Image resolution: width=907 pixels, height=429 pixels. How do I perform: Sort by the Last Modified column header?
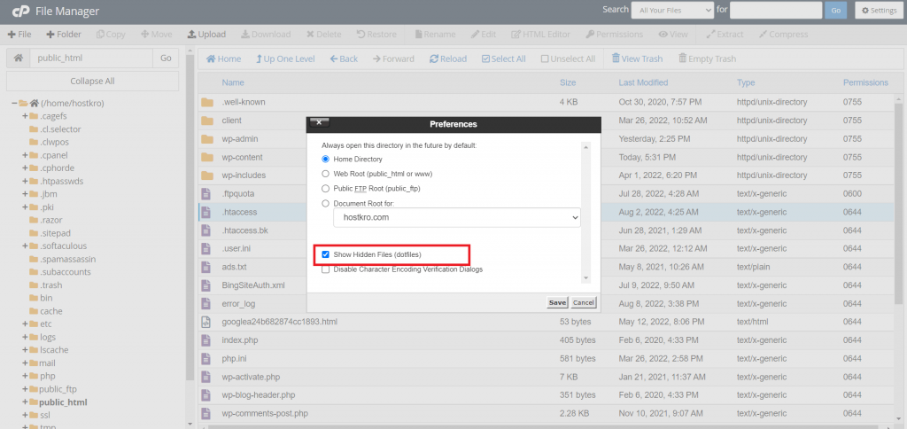(x=643, y=82)
